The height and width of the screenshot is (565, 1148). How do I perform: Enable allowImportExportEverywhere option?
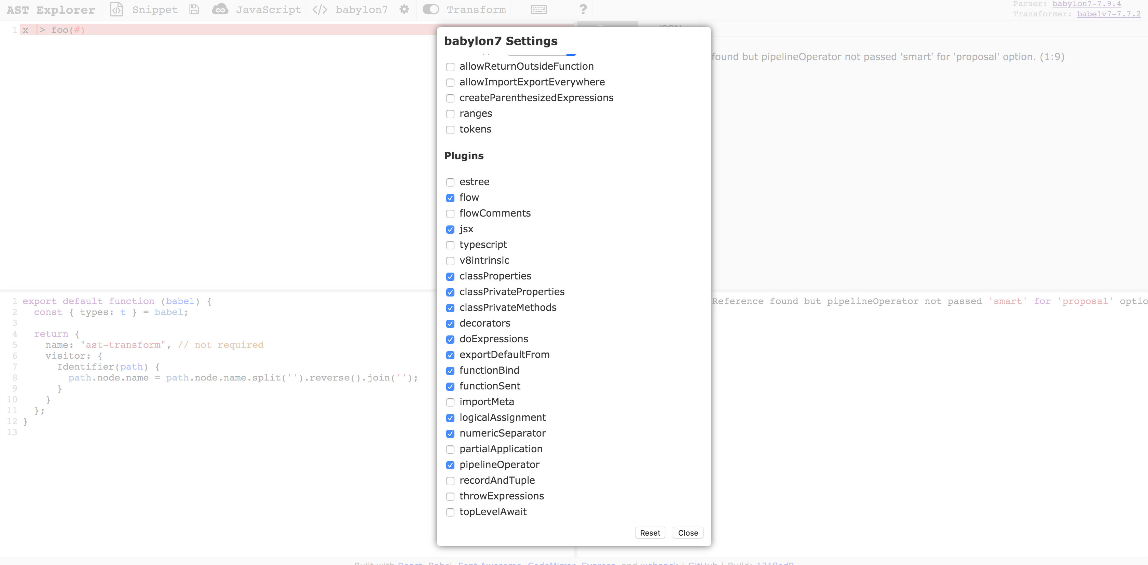[450, 82]
